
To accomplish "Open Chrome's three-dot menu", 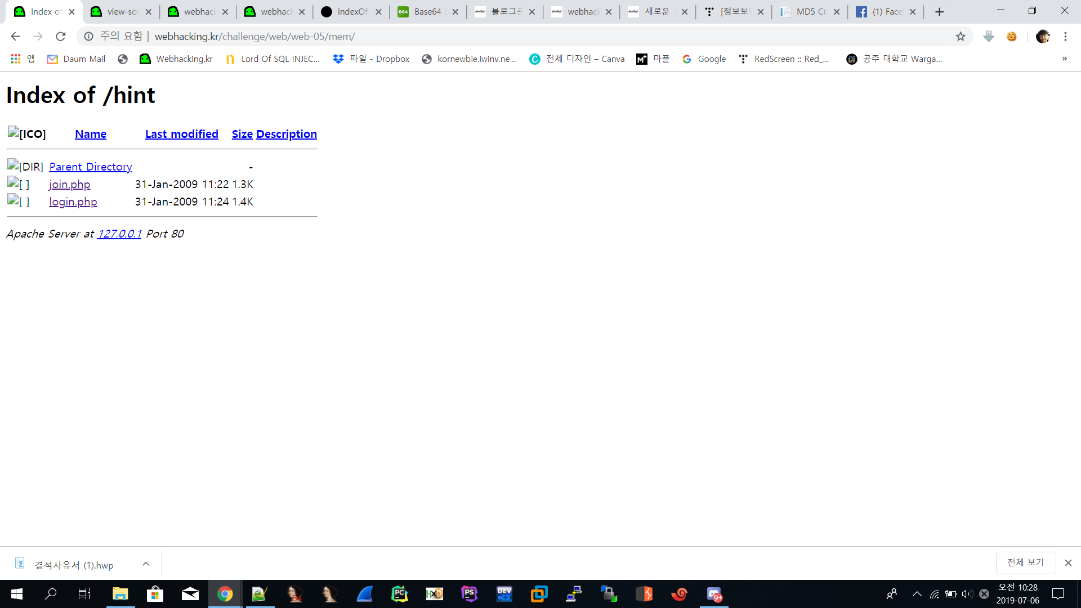I will click(1065, 37).
